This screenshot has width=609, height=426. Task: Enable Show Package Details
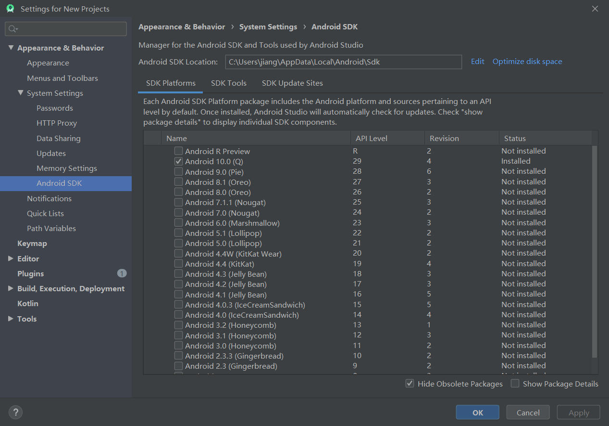[515, 383]
